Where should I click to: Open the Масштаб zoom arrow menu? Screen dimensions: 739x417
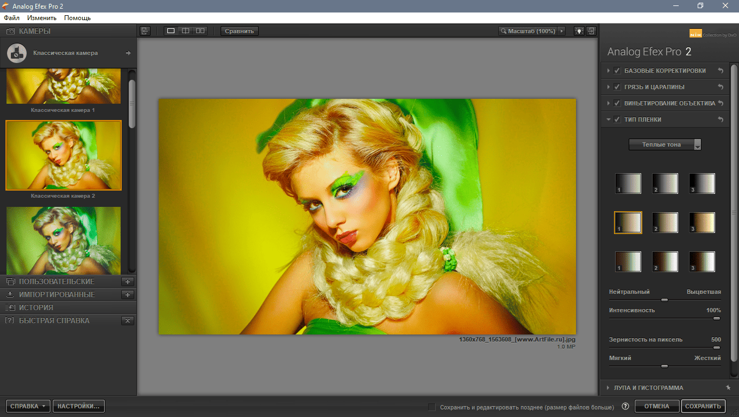pyautogui.click(x=562, y=31)
